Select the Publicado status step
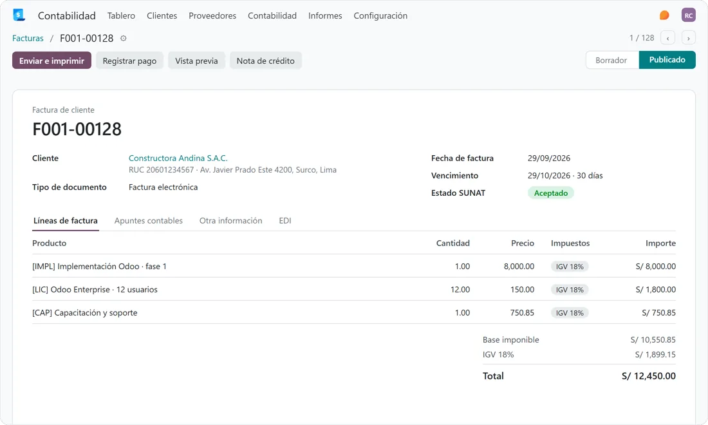Screen dimensions: 708x425 pyautogui.click(x=667, y=60)
